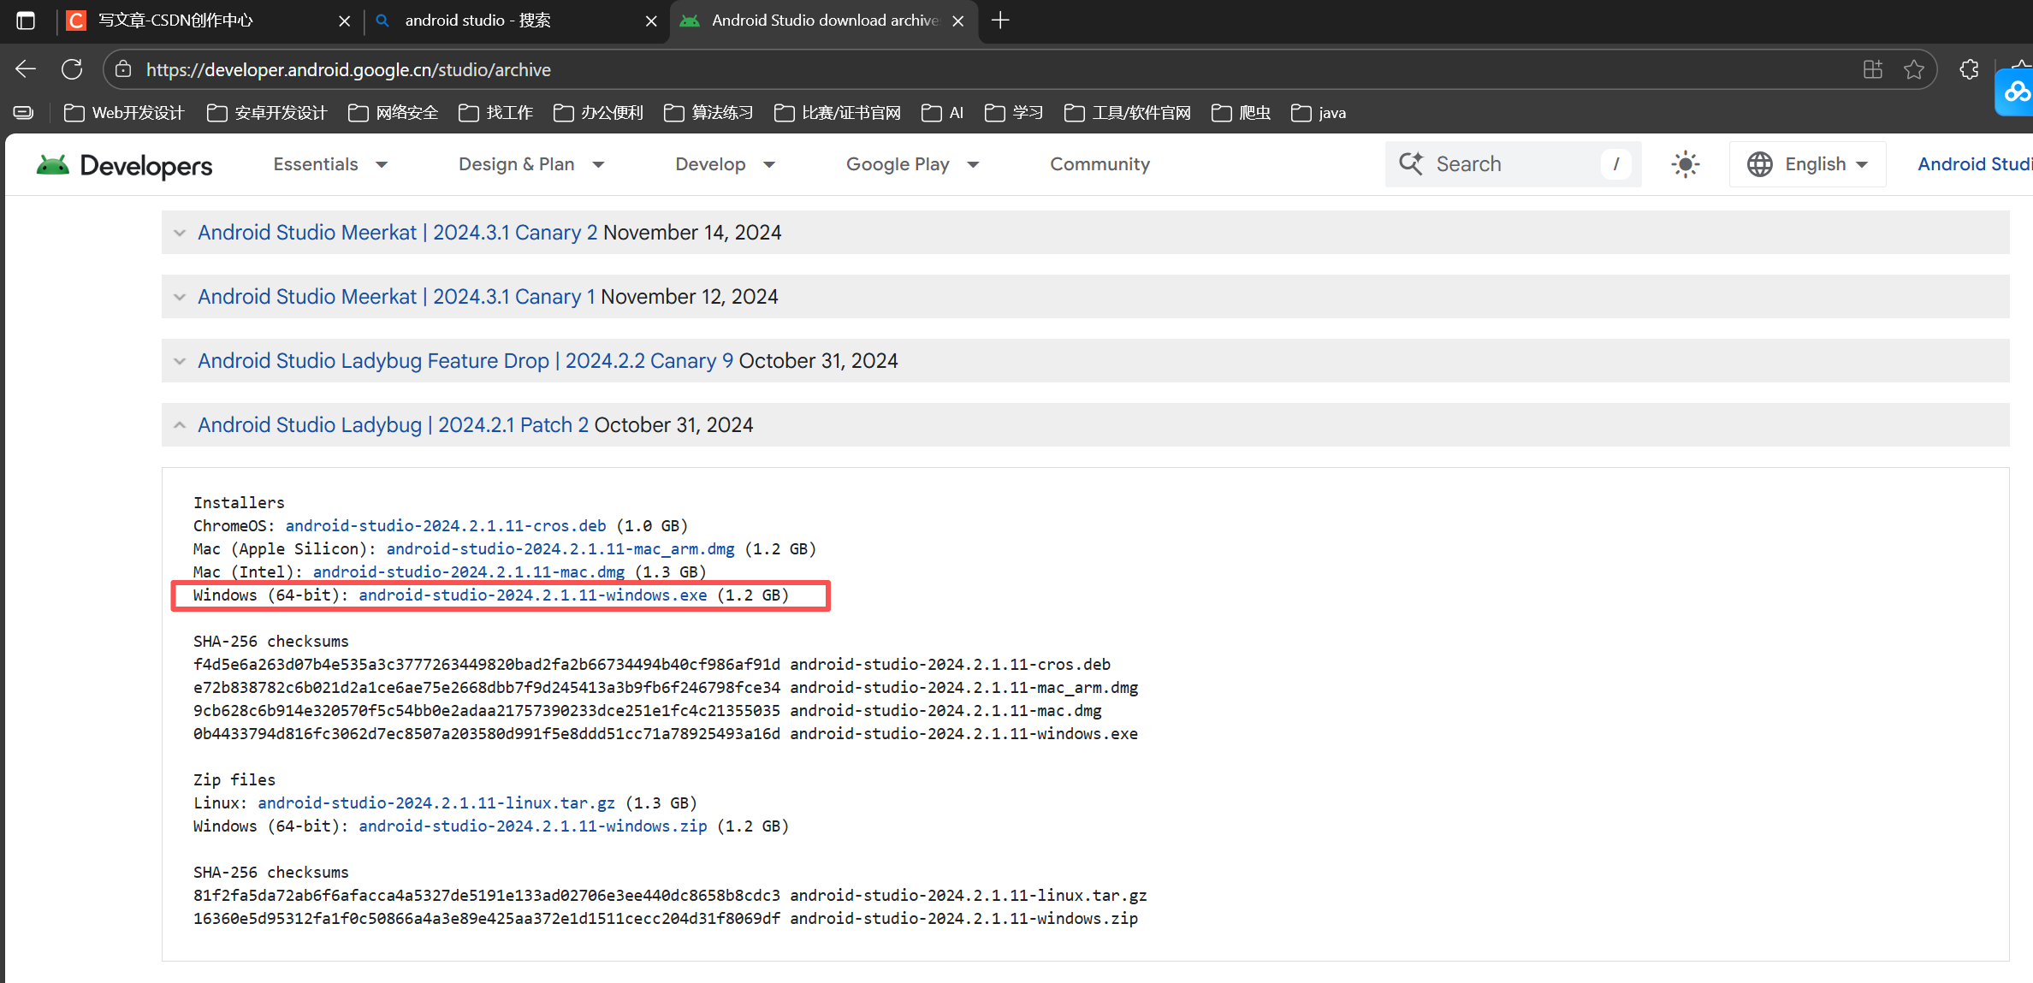Click the globe language icon
2033x983 pixels.
pyautogui.click(x=1760, y=164)
